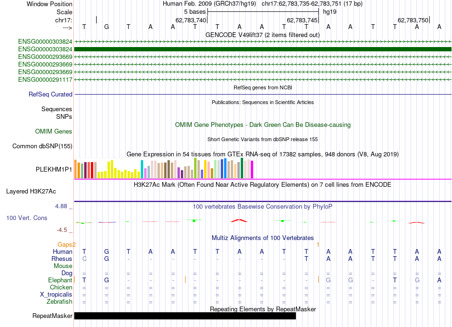Click the solid green ENSG00000303824 exon bar
This screenshot has width=452, height=327.
pyautogui.click(x=263, y=49)
